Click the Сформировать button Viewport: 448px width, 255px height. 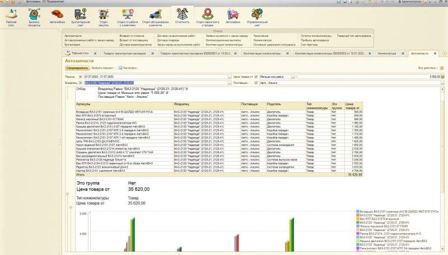[x=77, y=68]
